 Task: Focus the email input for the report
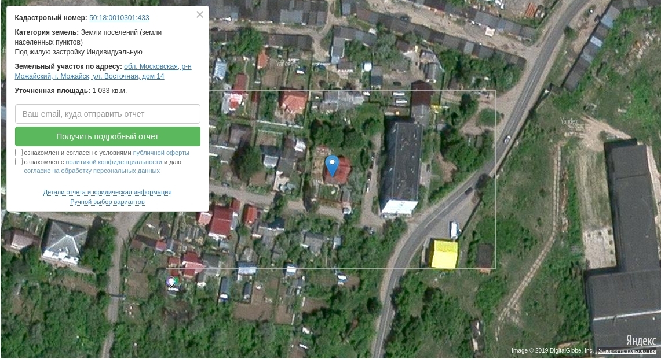(108, 114)
